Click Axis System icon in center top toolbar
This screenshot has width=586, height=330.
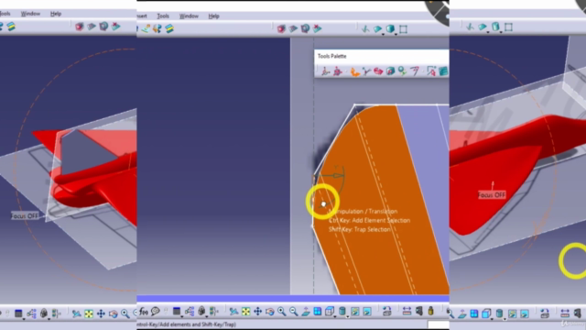pyautogui.click(x=366, y=28)
